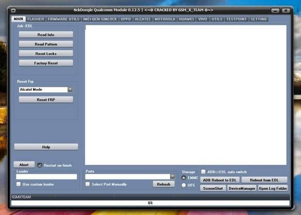
Task: Switch to the VIVO tab
Action: click(203, 19)
